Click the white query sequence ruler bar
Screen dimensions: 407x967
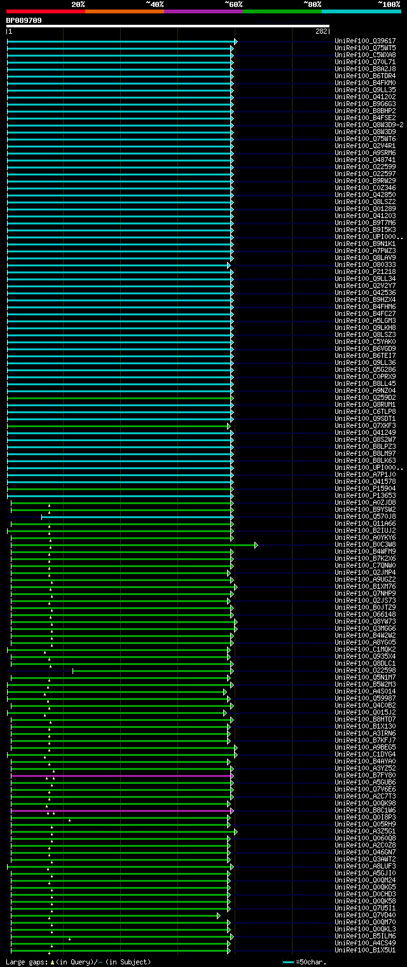coord(168,26)
